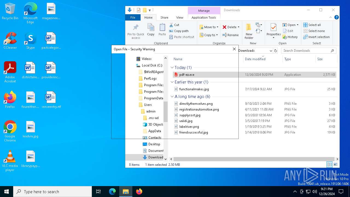This screenshot has width=350, height=197.
Task: Switch to the Share ribbon tab
Action: [x=164, y=18]
